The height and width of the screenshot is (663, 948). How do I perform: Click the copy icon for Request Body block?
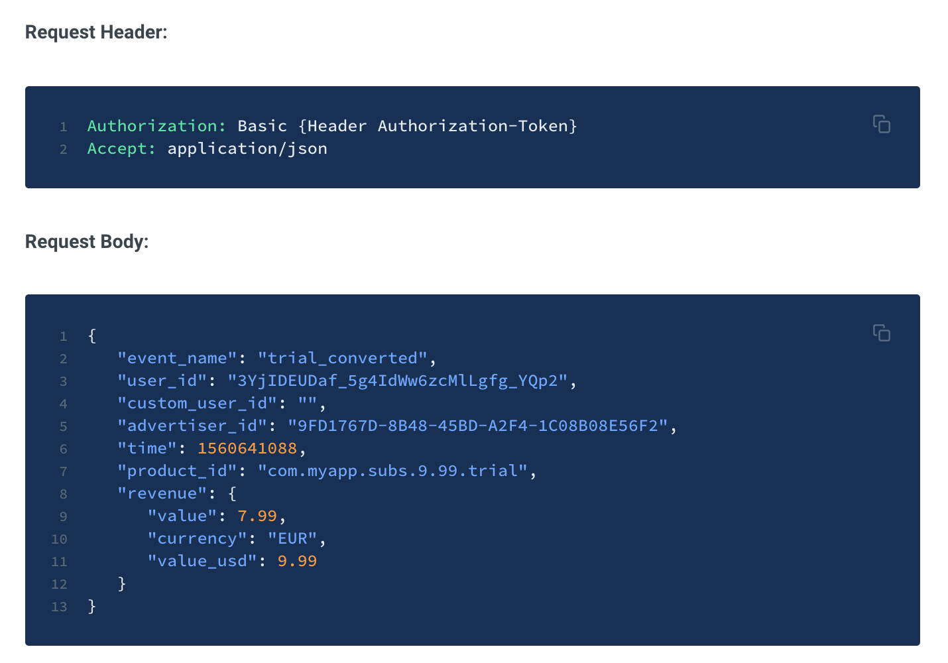(x=882, y=333)
